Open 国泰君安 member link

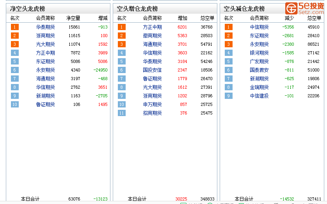[259, 70]
